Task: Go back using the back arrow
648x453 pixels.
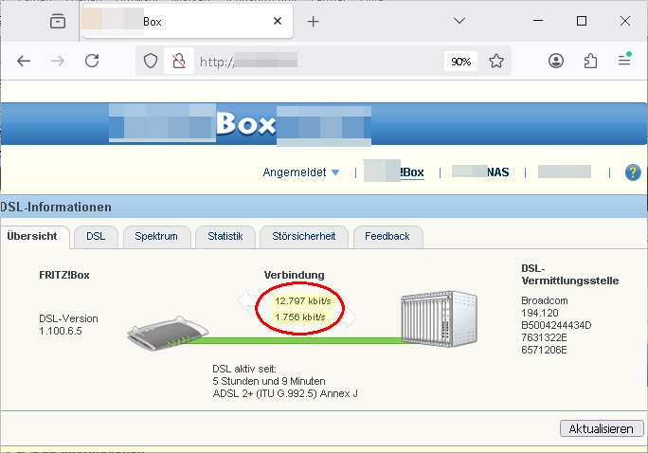Action: pyautogui.click(x=24, y=61)
